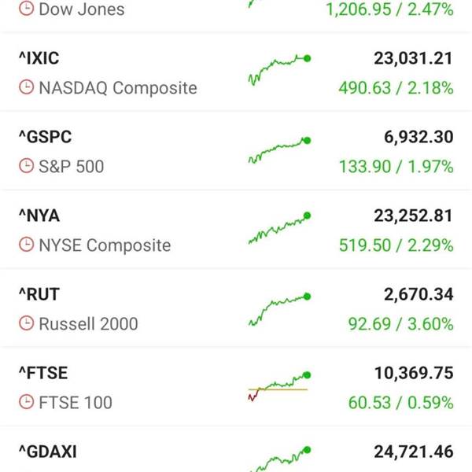Click the clock icon beside NASDAQ Composite
The height and width of the screenshot is (472, 472).
27,88
